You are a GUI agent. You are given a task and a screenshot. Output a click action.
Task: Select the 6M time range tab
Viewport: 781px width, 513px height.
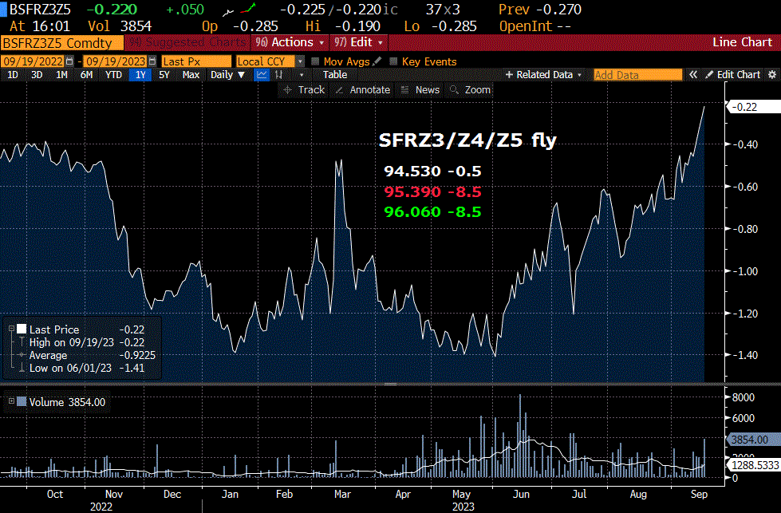click(x=86, y=75)
